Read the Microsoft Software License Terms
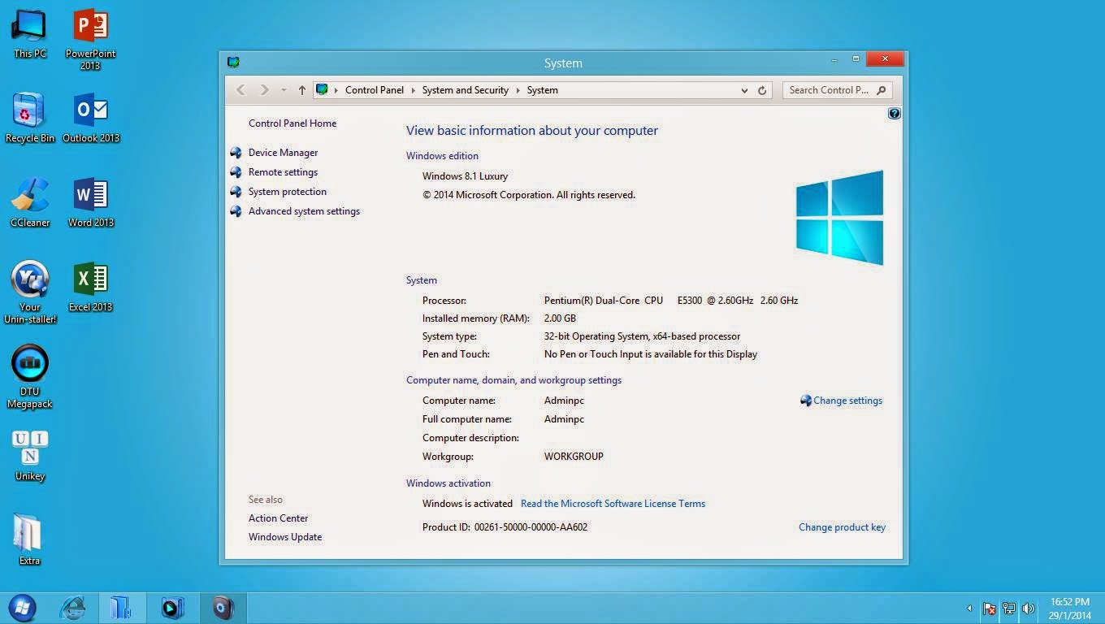The height and width of the screenshot is (624, 1105). pyautogui.click(x=613, y=504)
